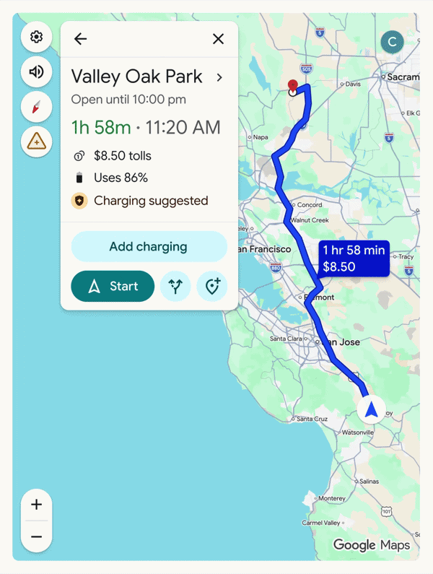Start navigation to Valley Oak Park

point(113,287)
